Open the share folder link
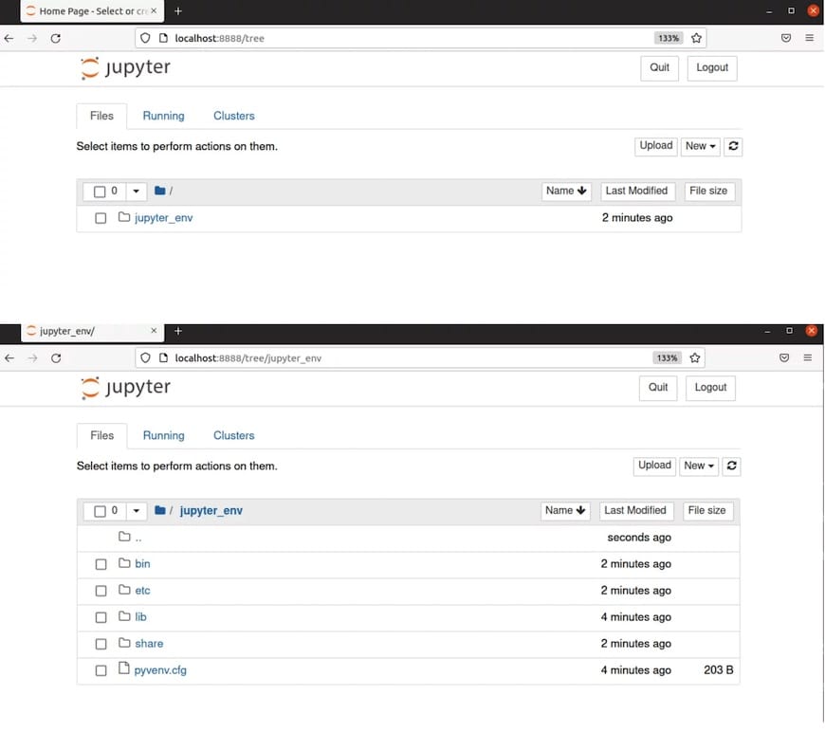 point(149,643)
